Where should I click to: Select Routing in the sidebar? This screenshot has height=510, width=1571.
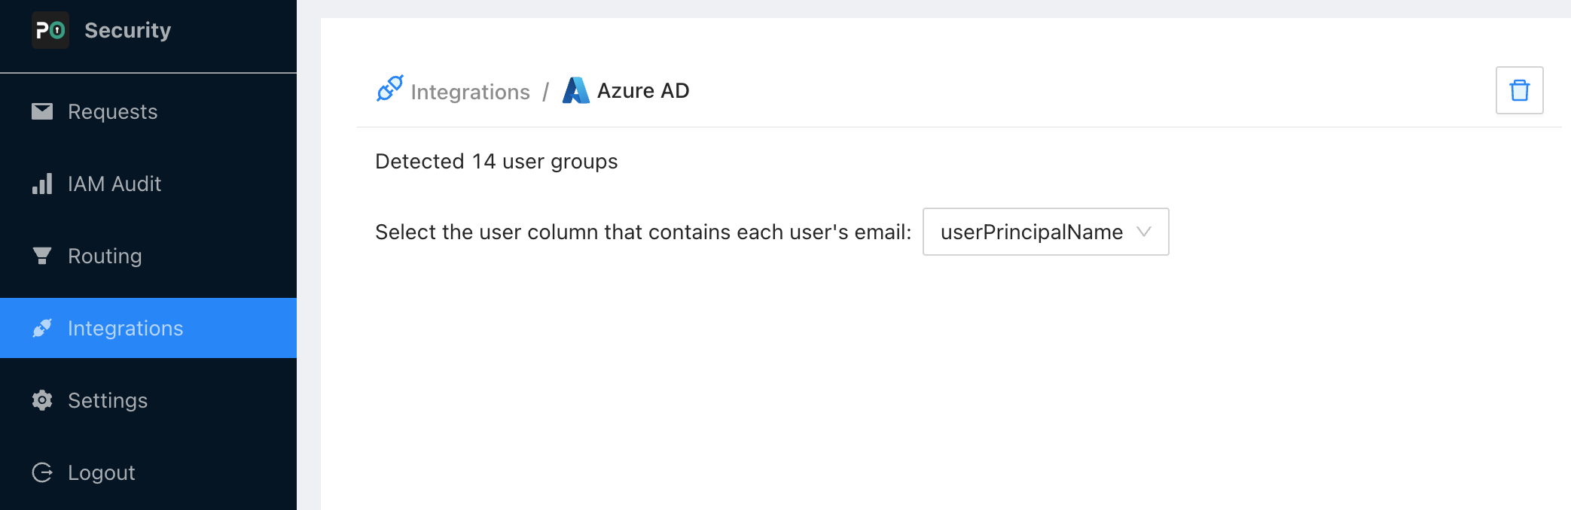[x=105, y=256]
